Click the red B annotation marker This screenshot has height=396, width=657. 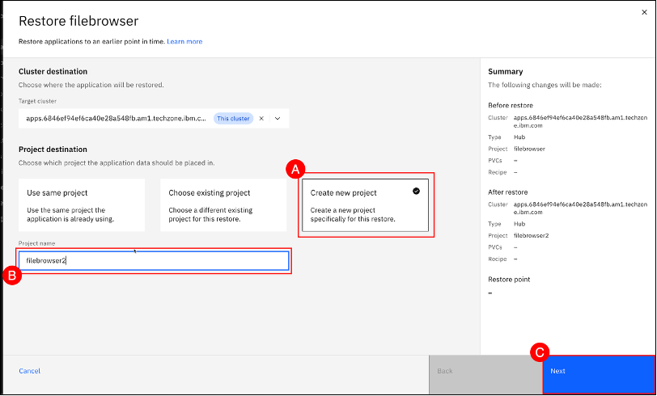tap(12, 276)
